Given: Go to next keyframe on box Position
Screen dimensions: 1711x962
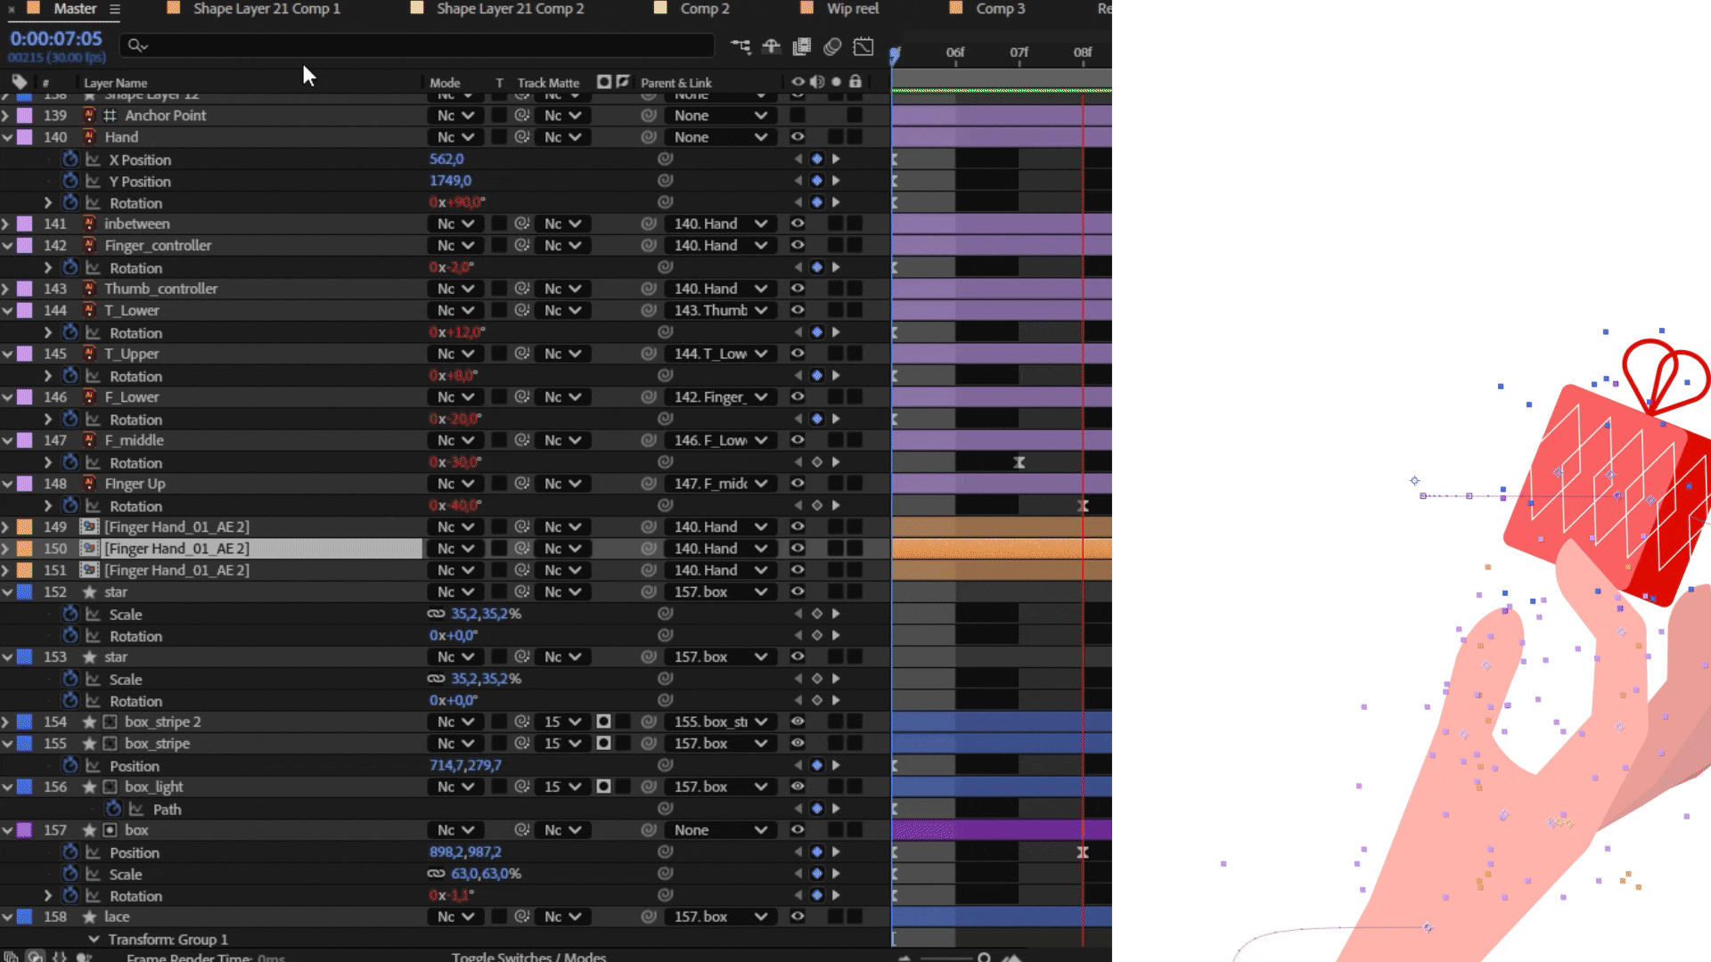Looking at the screenshot, I should click(836, 852).
